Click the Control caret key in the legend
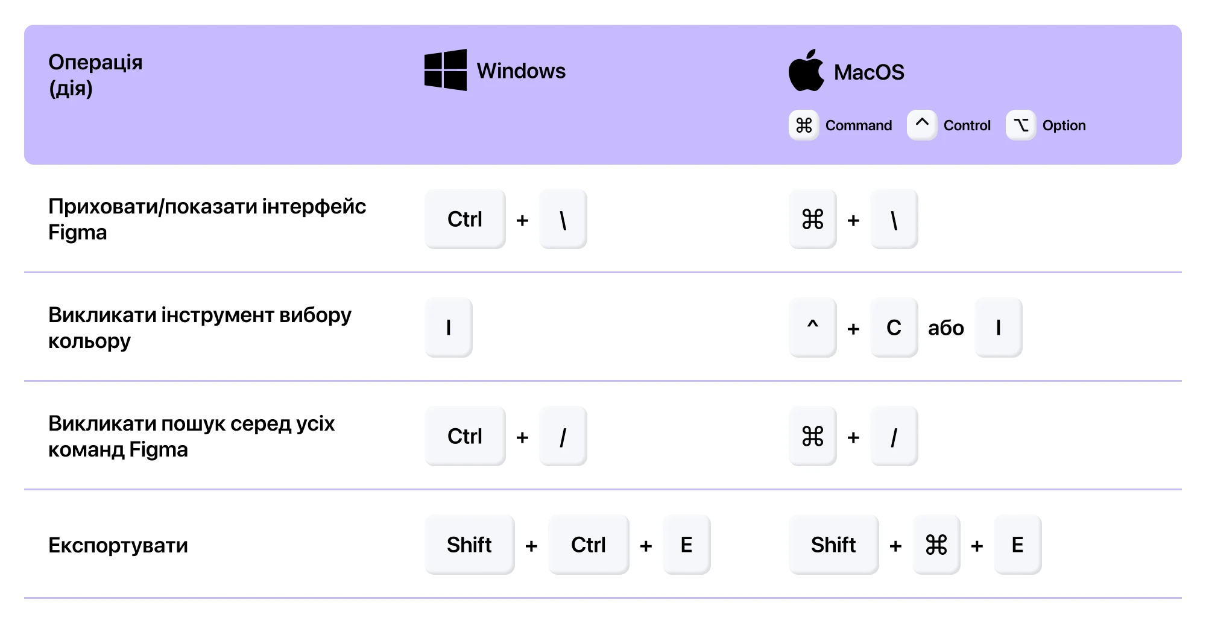This screenshot has width=1206, height=623. (922, 125)
